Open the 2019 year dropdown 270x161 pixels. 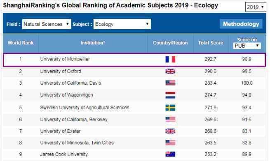click(256, 7)
